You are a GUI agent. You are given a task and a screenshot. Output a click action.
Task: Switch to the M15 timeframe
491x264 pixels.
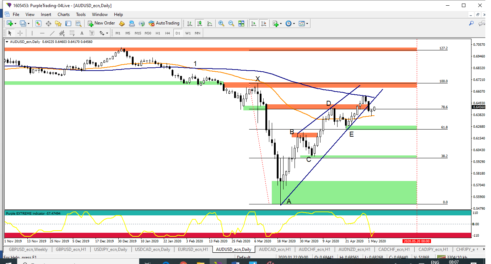click(138, 33)
